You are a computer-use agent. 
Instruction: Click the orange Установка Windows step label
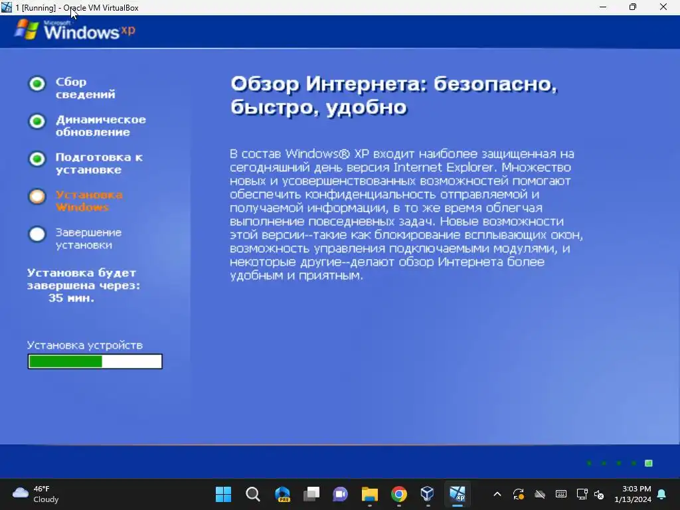[89, 201]
